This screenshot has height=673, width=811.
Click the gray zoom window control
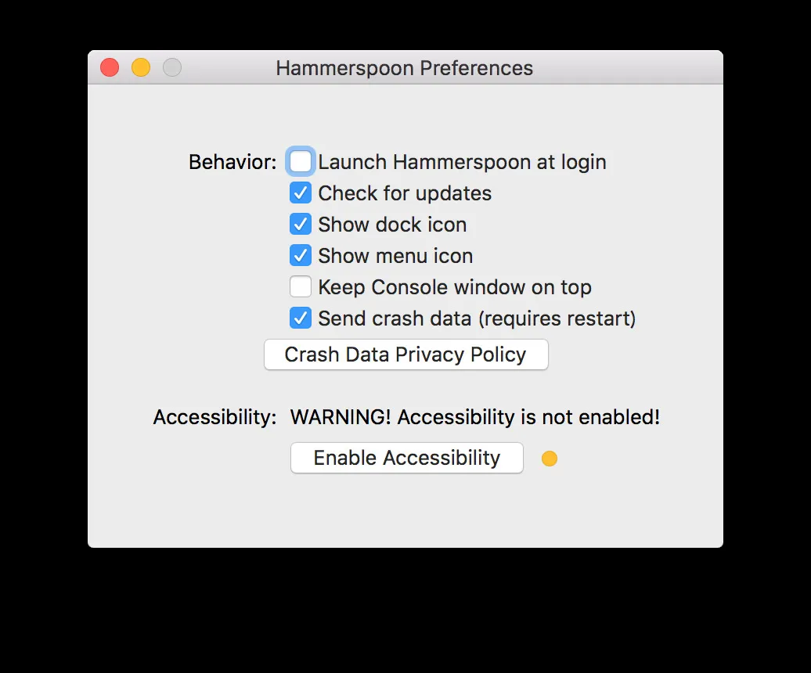coord(171,67)
